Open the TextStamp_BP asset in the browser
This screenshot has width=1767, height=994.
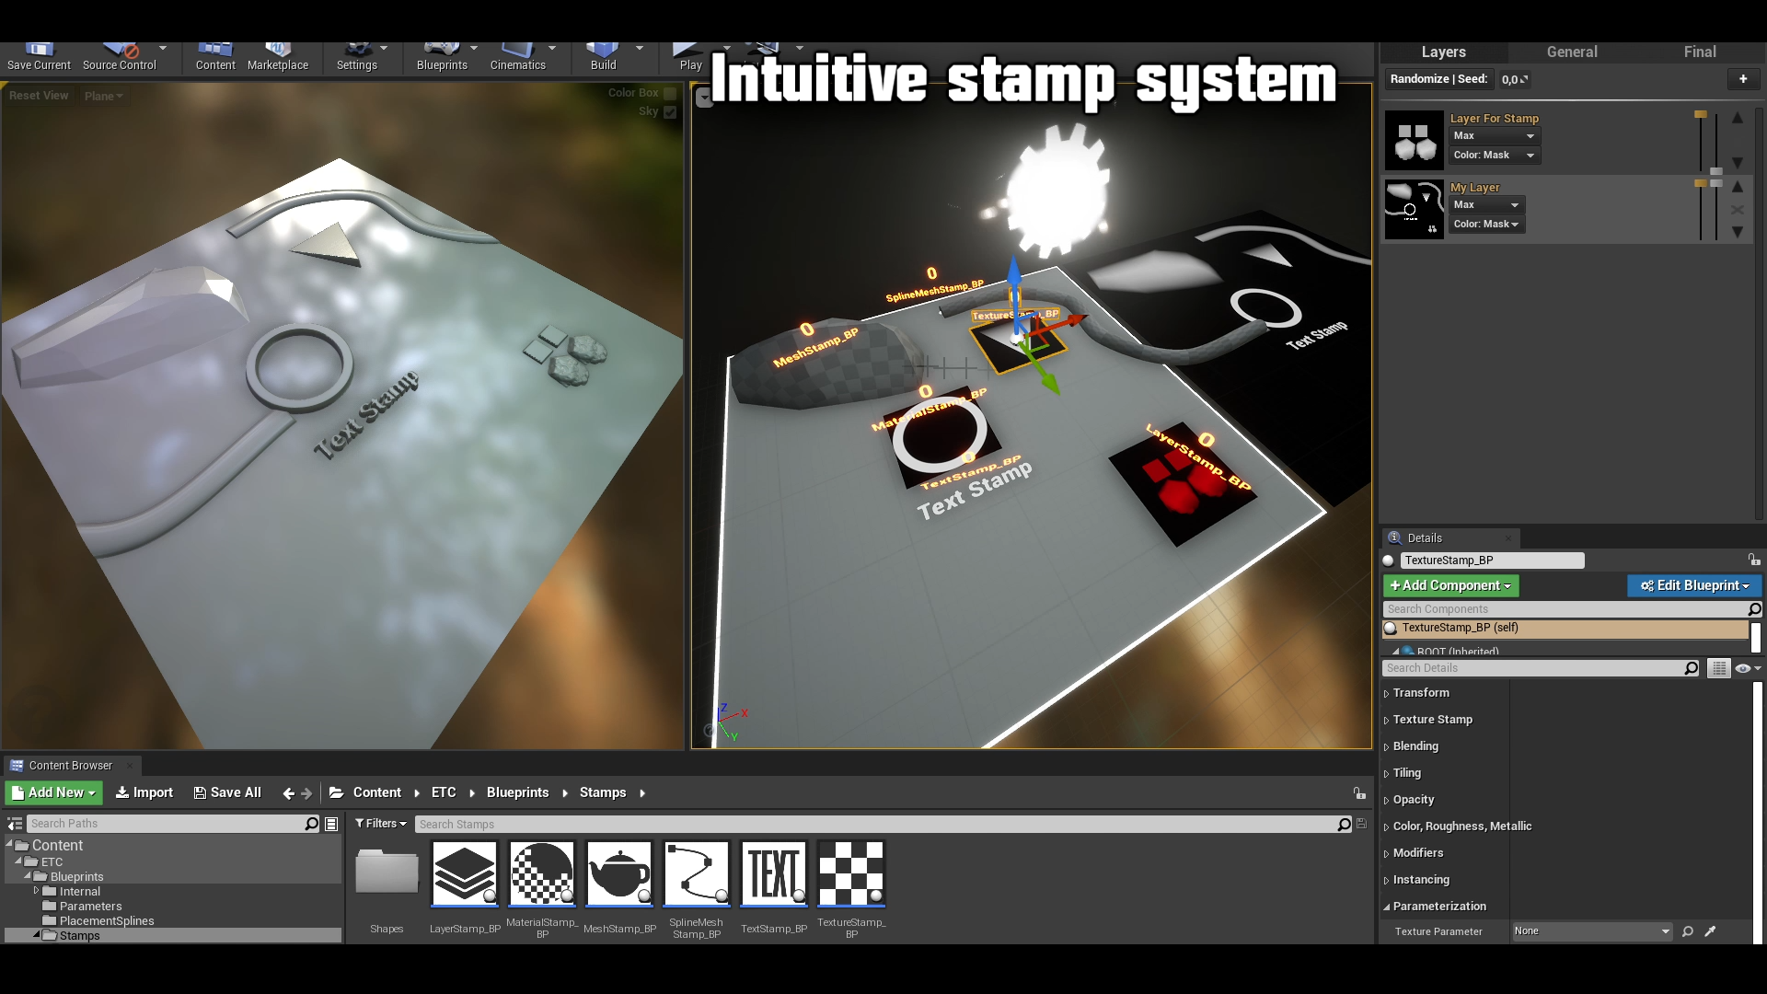(773, 874)
